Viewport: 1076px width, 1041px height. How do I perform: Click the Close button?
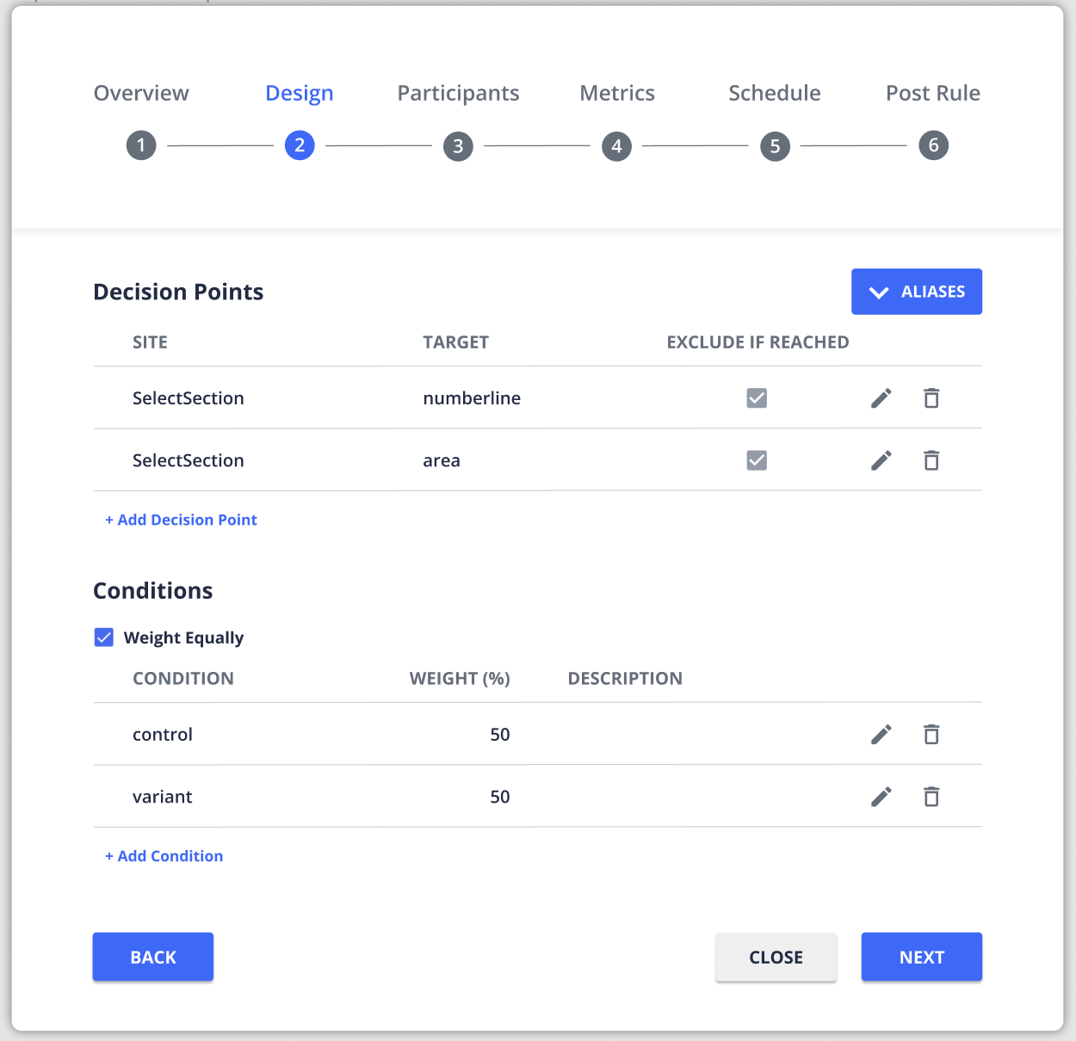776,957
